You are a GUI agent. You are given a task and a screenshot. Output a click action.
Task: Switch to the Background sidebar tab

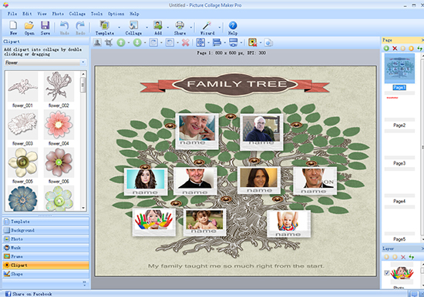coord(45,230)
